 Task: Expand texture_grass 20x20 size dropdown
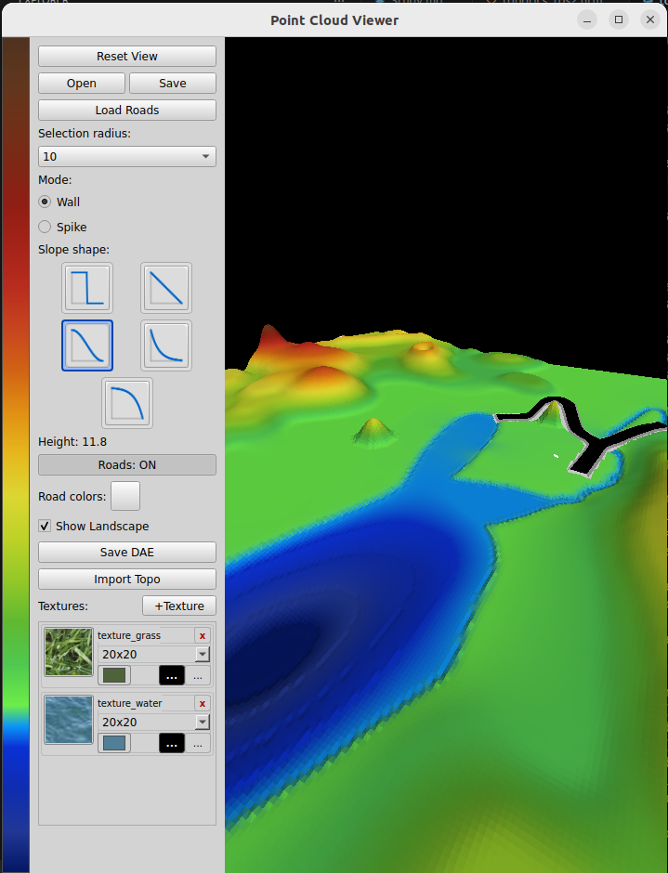pyautogui.click(x=154, y=654)
